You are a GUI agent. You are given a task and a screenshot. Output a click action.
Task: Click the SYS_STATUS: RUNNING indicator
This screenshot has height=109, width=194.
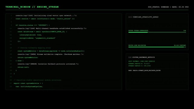pyautogui.click(x=158, y=7)
